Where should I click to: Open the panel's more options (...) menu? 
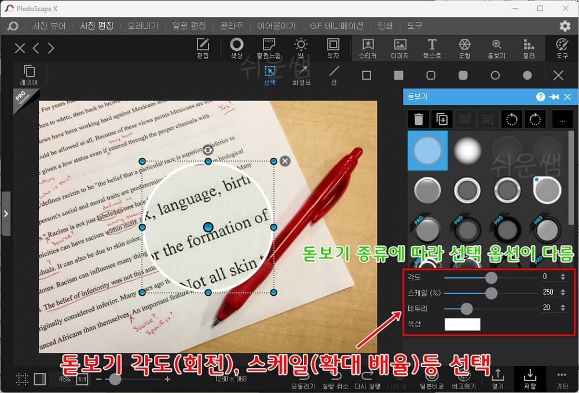pos(563,119)
